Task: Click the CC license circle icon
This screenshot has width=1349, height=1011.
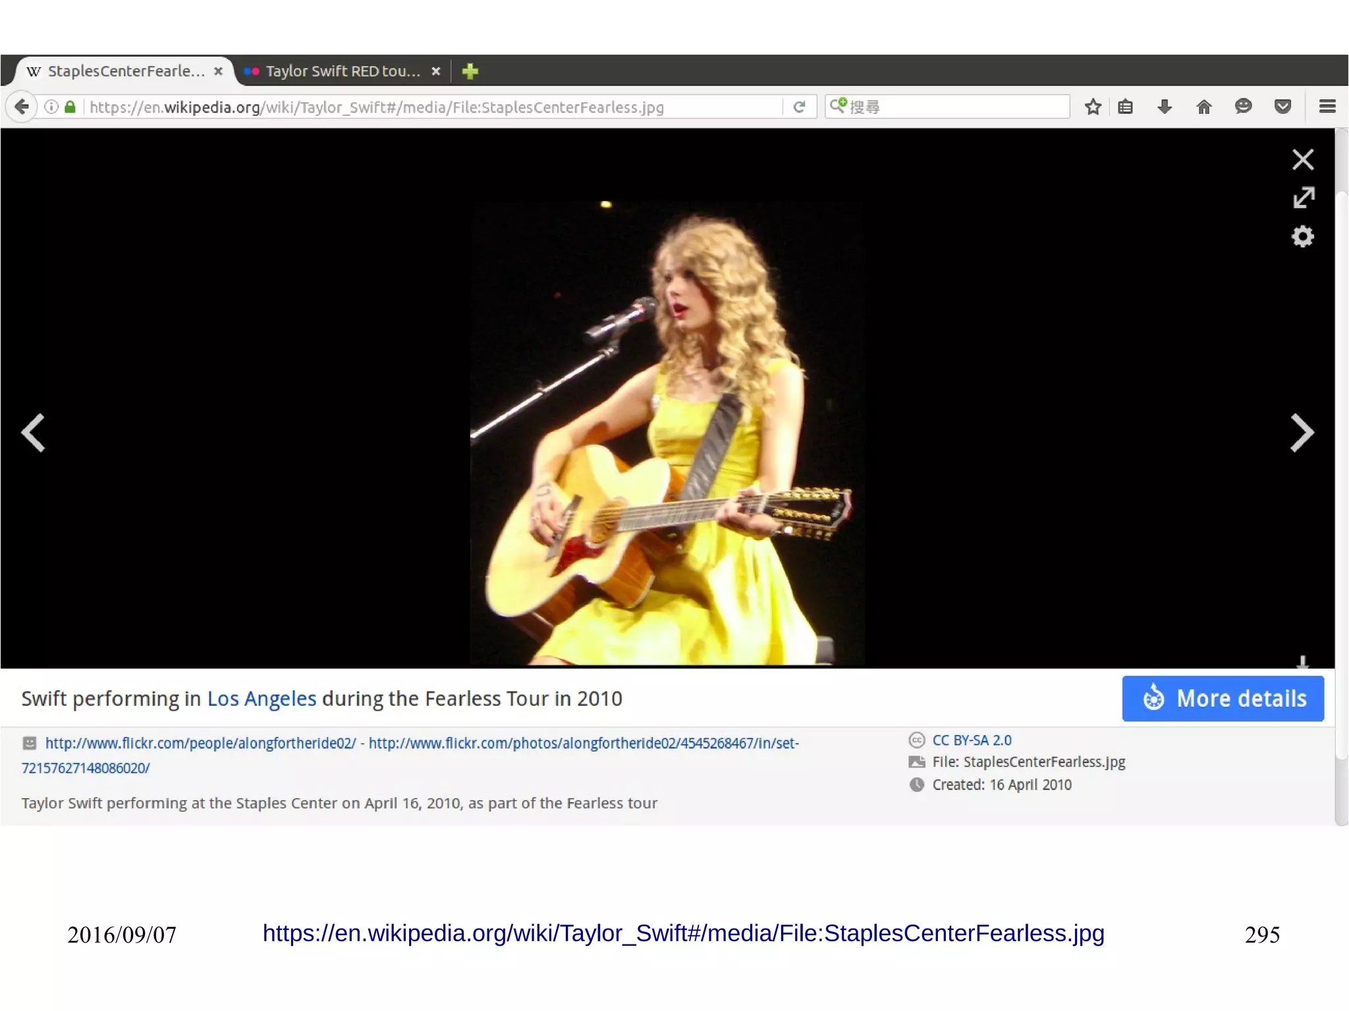Action: click(916, 740)
